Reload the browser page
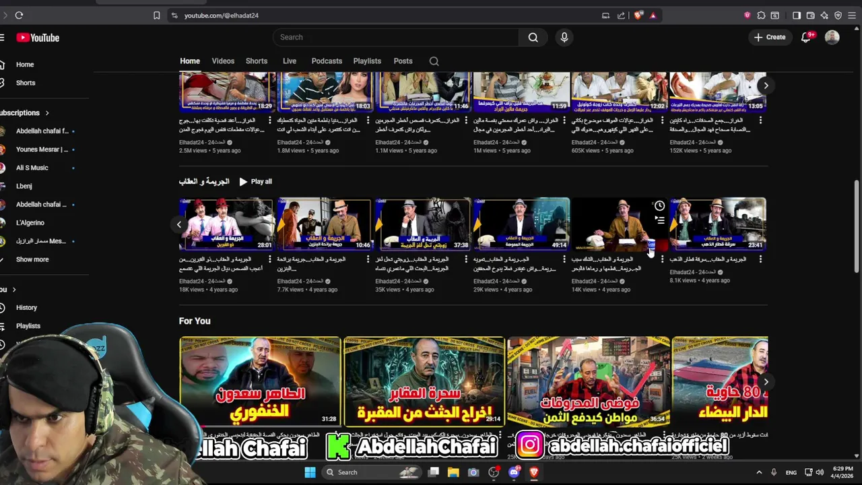This screenshot has height=485, width=862. point(19,15)
